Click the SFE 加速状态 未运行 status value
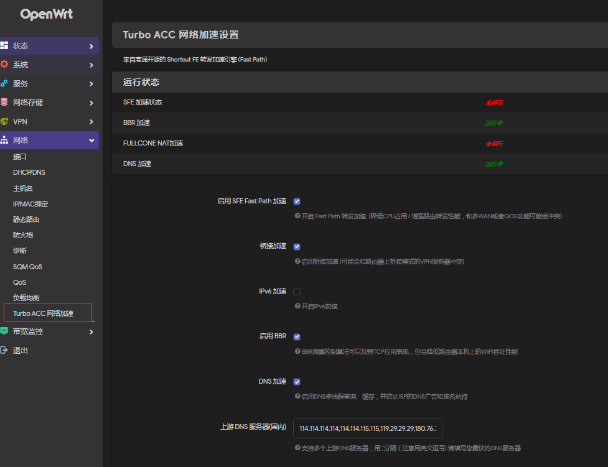 pos(494,103)
